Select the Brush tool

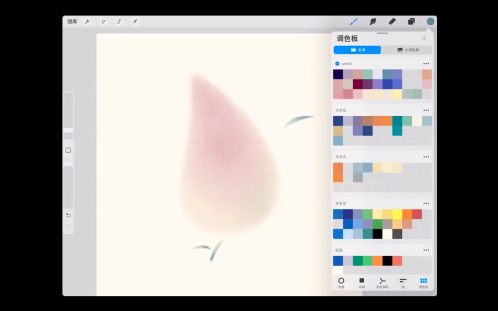click(354, 21)
